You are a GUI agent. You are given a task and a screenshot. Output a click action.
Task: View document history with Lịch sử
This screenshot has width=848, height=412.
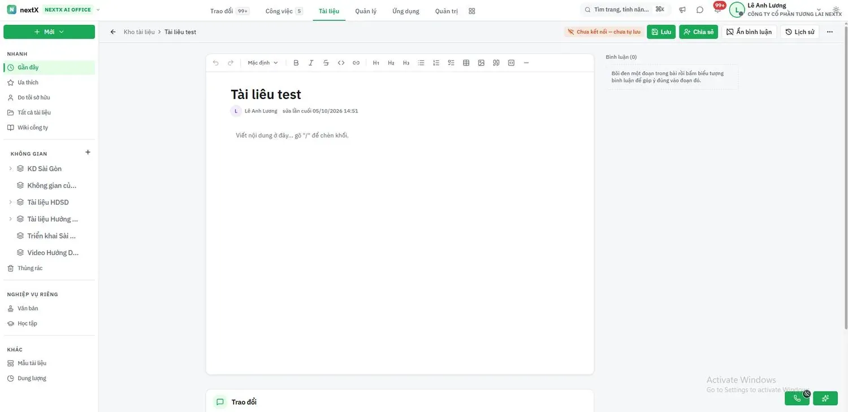click(x=800, y=32)
